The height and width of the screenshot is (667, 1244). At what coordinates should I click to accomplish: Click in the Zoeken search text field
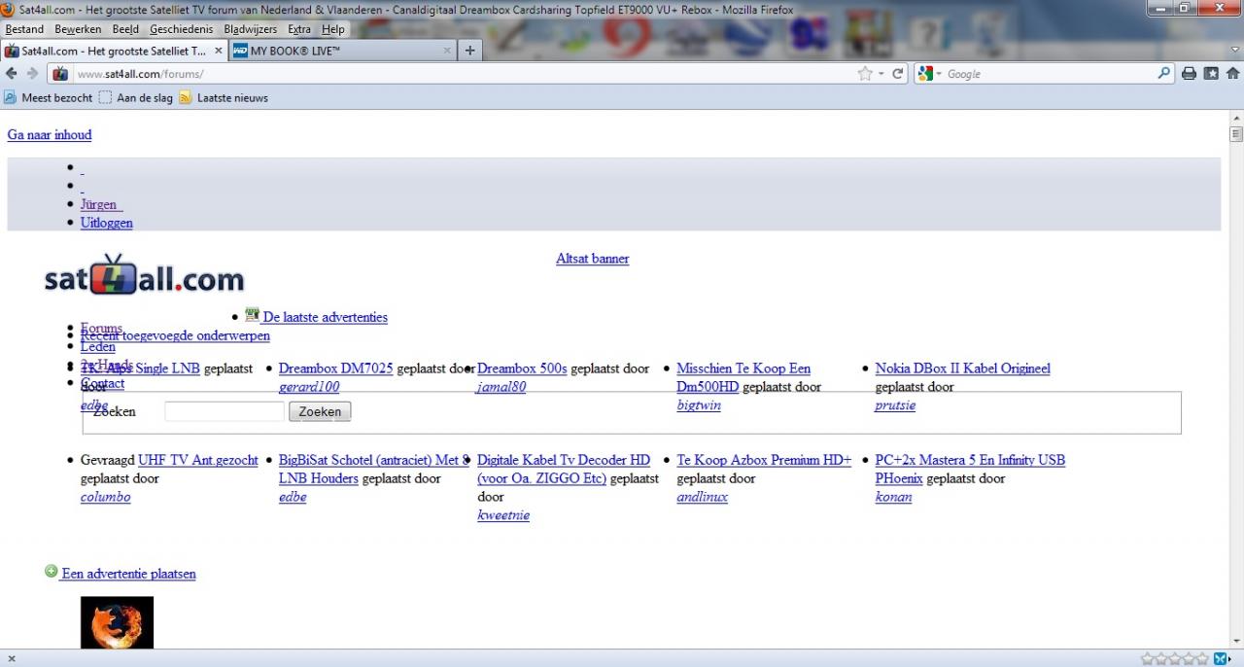(x=225, y=411)
